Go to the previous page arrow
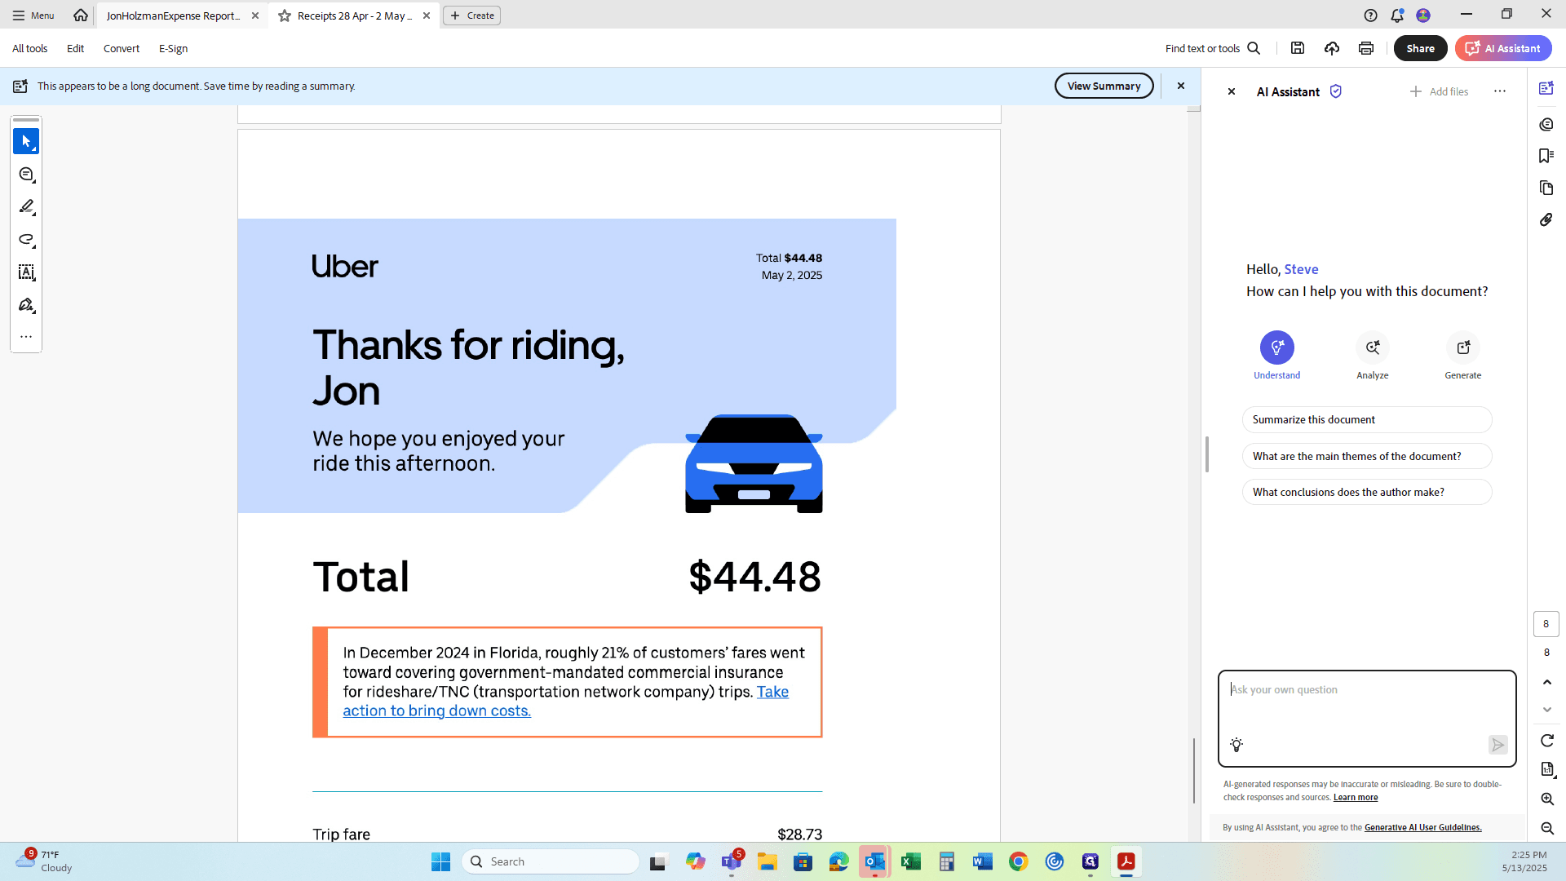The image size is (1566, 881). tap(1547, 682)
